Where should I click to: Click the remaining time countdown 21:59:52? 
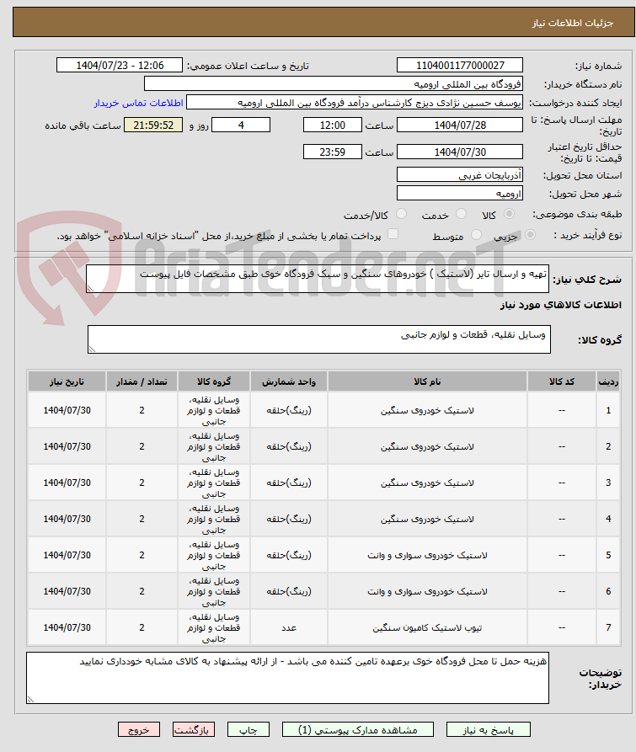(153, 125)
